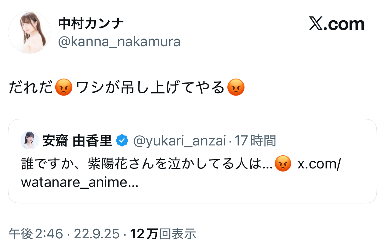
Task: Click the angry emoji in quoted tweet
Action: 282,164
